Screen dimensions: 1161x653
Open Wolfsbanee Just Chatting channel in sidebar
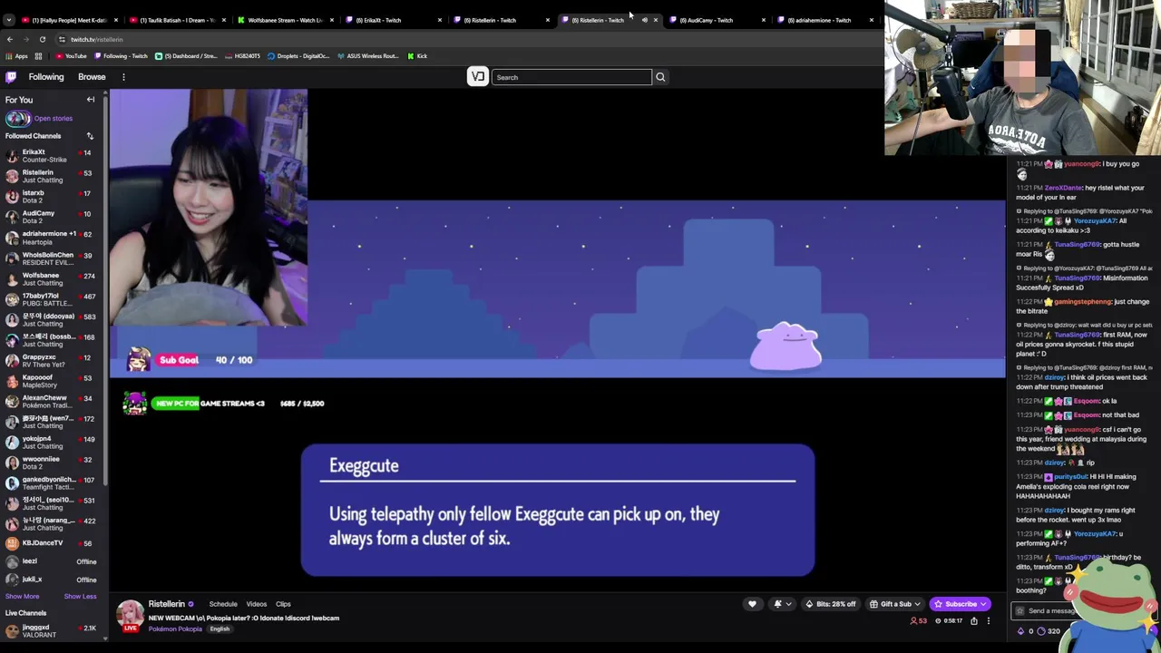[54, 278]
